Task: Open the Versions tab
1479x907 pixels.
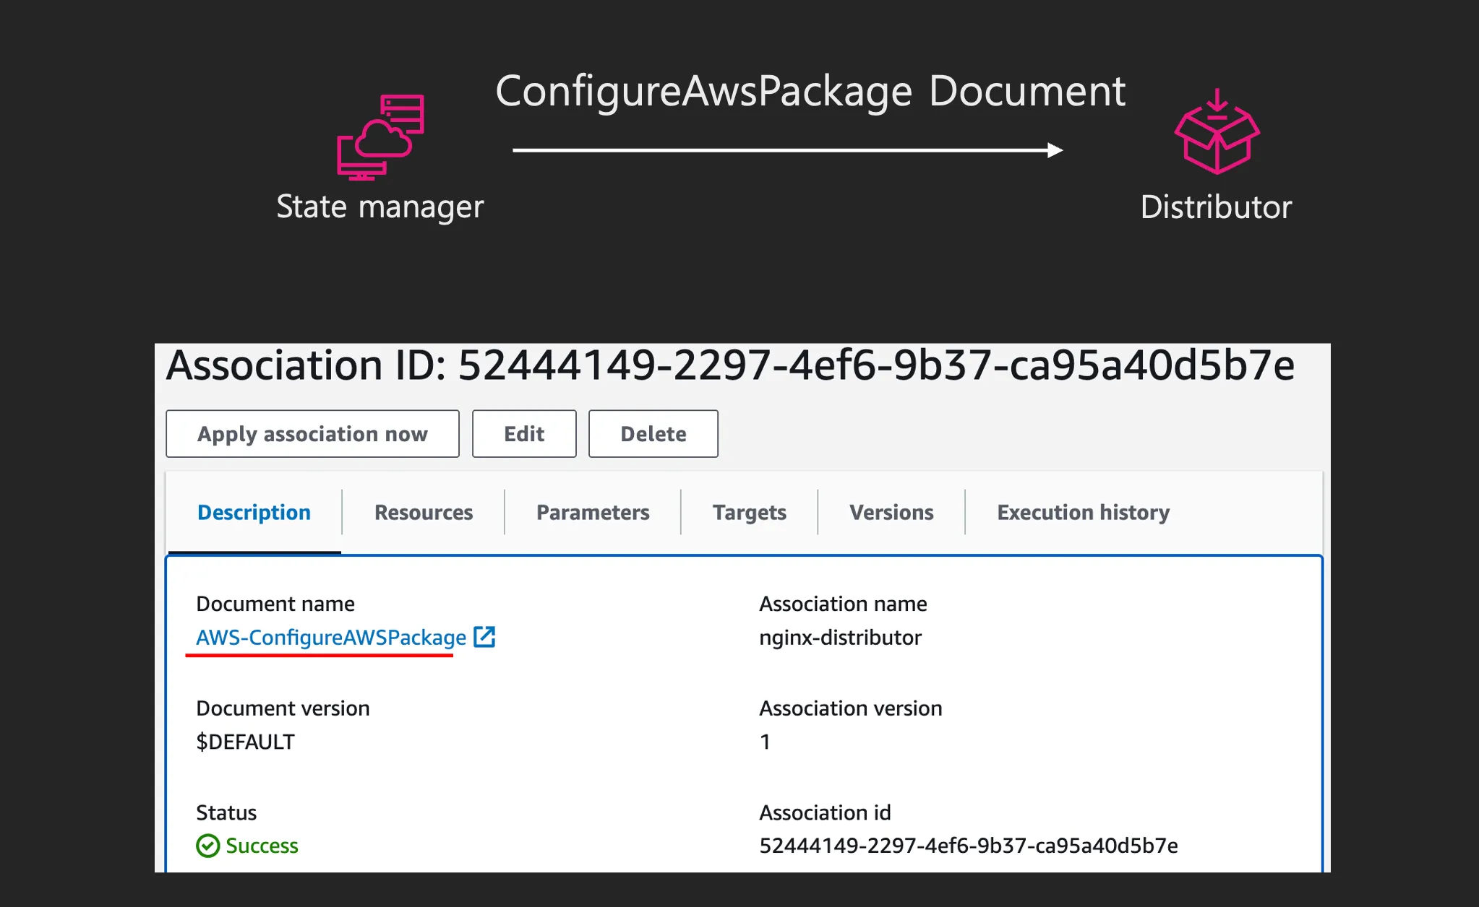Action: [891, 512]
